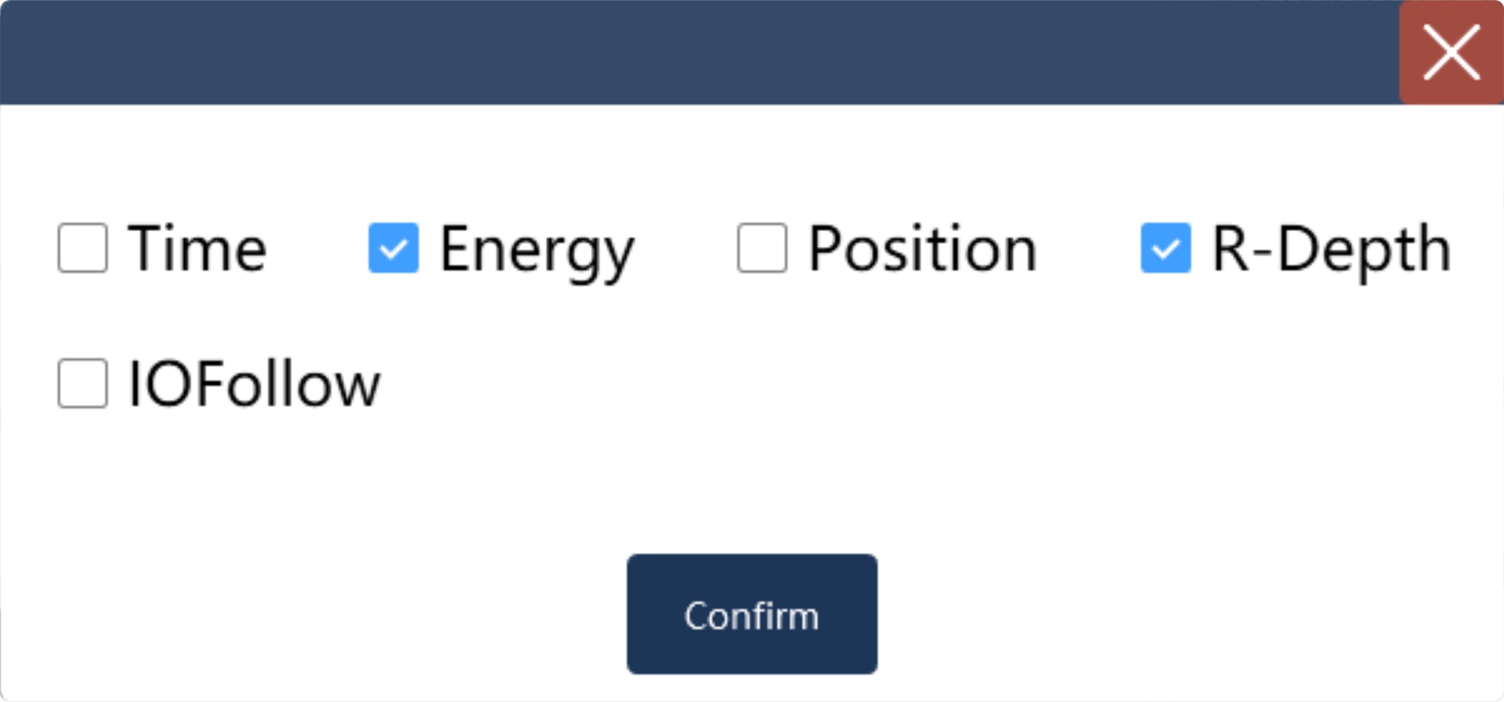
Task: Close the dialog with the red X
Action: click(x=1451, y=52)
